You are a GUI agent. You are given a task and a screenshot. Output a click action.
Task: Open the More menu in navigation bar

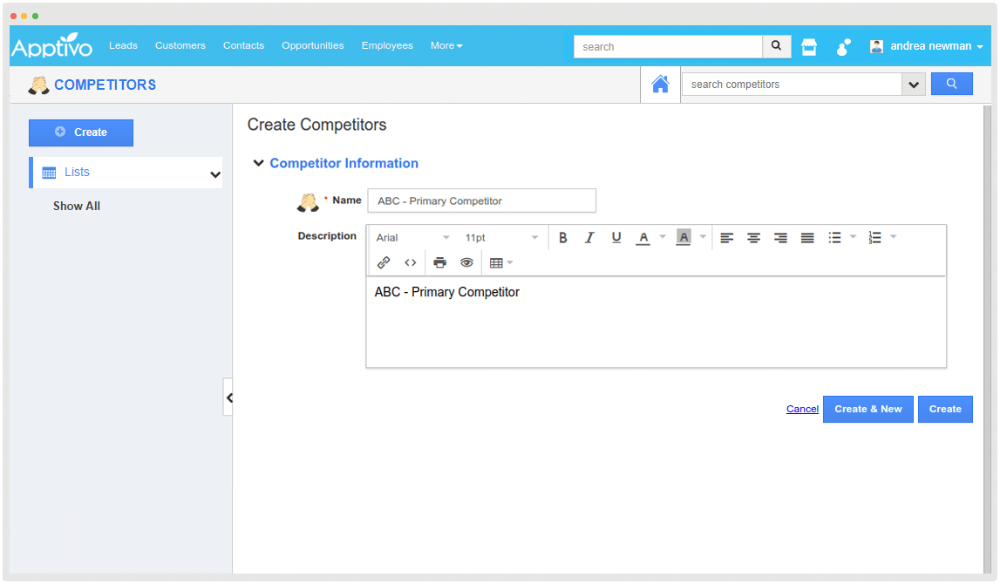[446, 45]
